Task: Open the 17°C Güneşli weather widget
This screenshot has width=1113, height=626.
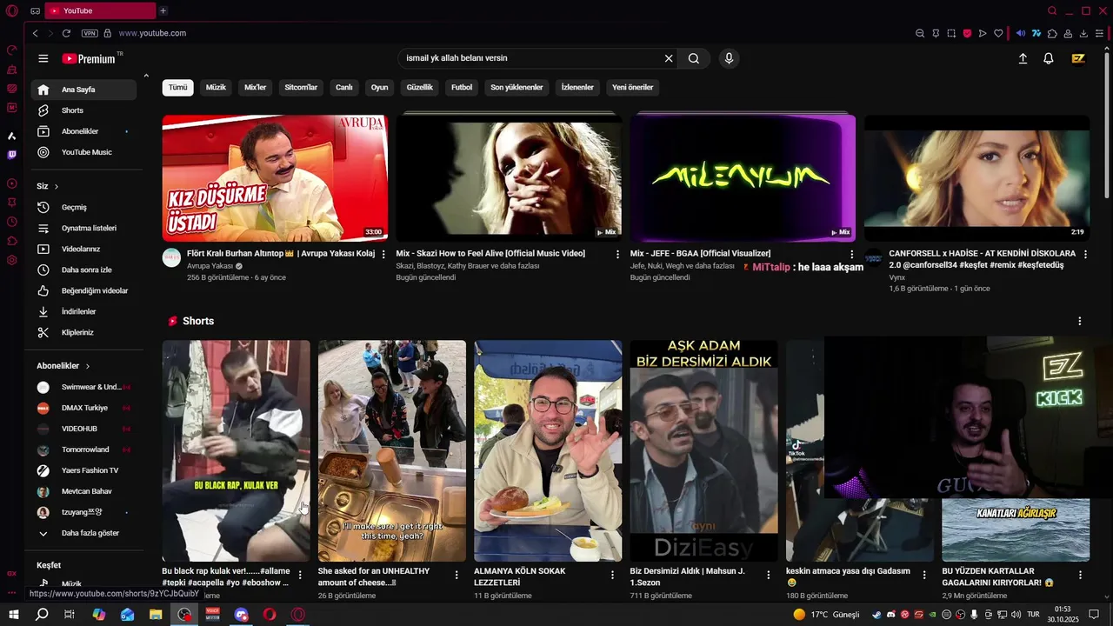Action: (x=826, y=614)
